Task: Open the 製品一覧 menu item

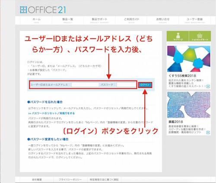Action: tap(68, 20)
